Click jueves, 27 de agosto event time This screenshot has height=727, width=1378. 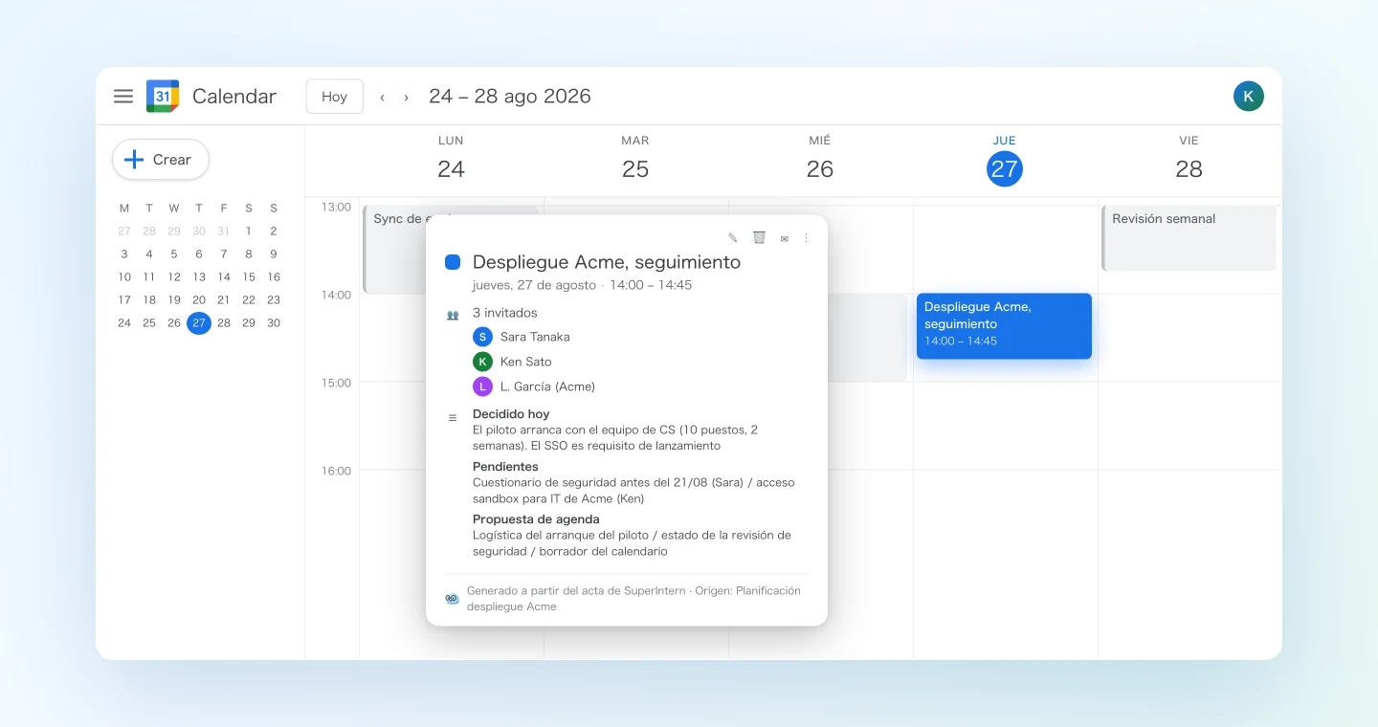point(582,285)
